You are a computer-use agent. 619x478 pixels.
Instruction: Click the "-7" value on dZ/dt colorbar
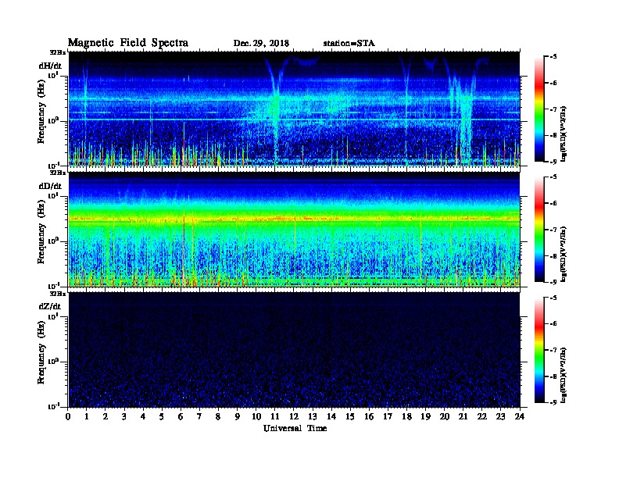coord(553,350)
